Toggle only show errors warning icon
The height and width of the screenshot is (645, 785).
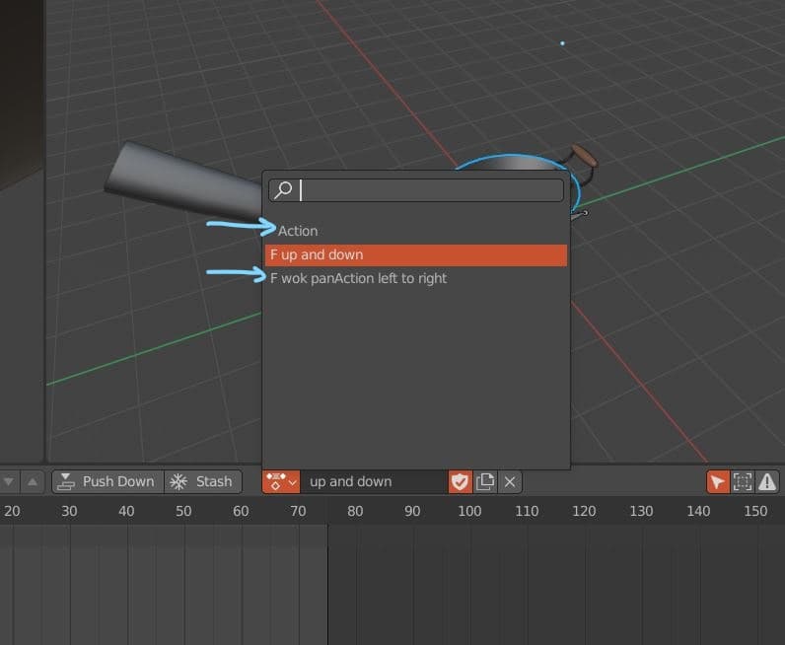click(767, 481)
